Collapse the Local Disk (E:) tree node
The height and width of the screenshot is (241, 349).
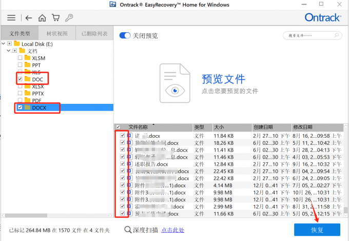(x=4, y=43)
